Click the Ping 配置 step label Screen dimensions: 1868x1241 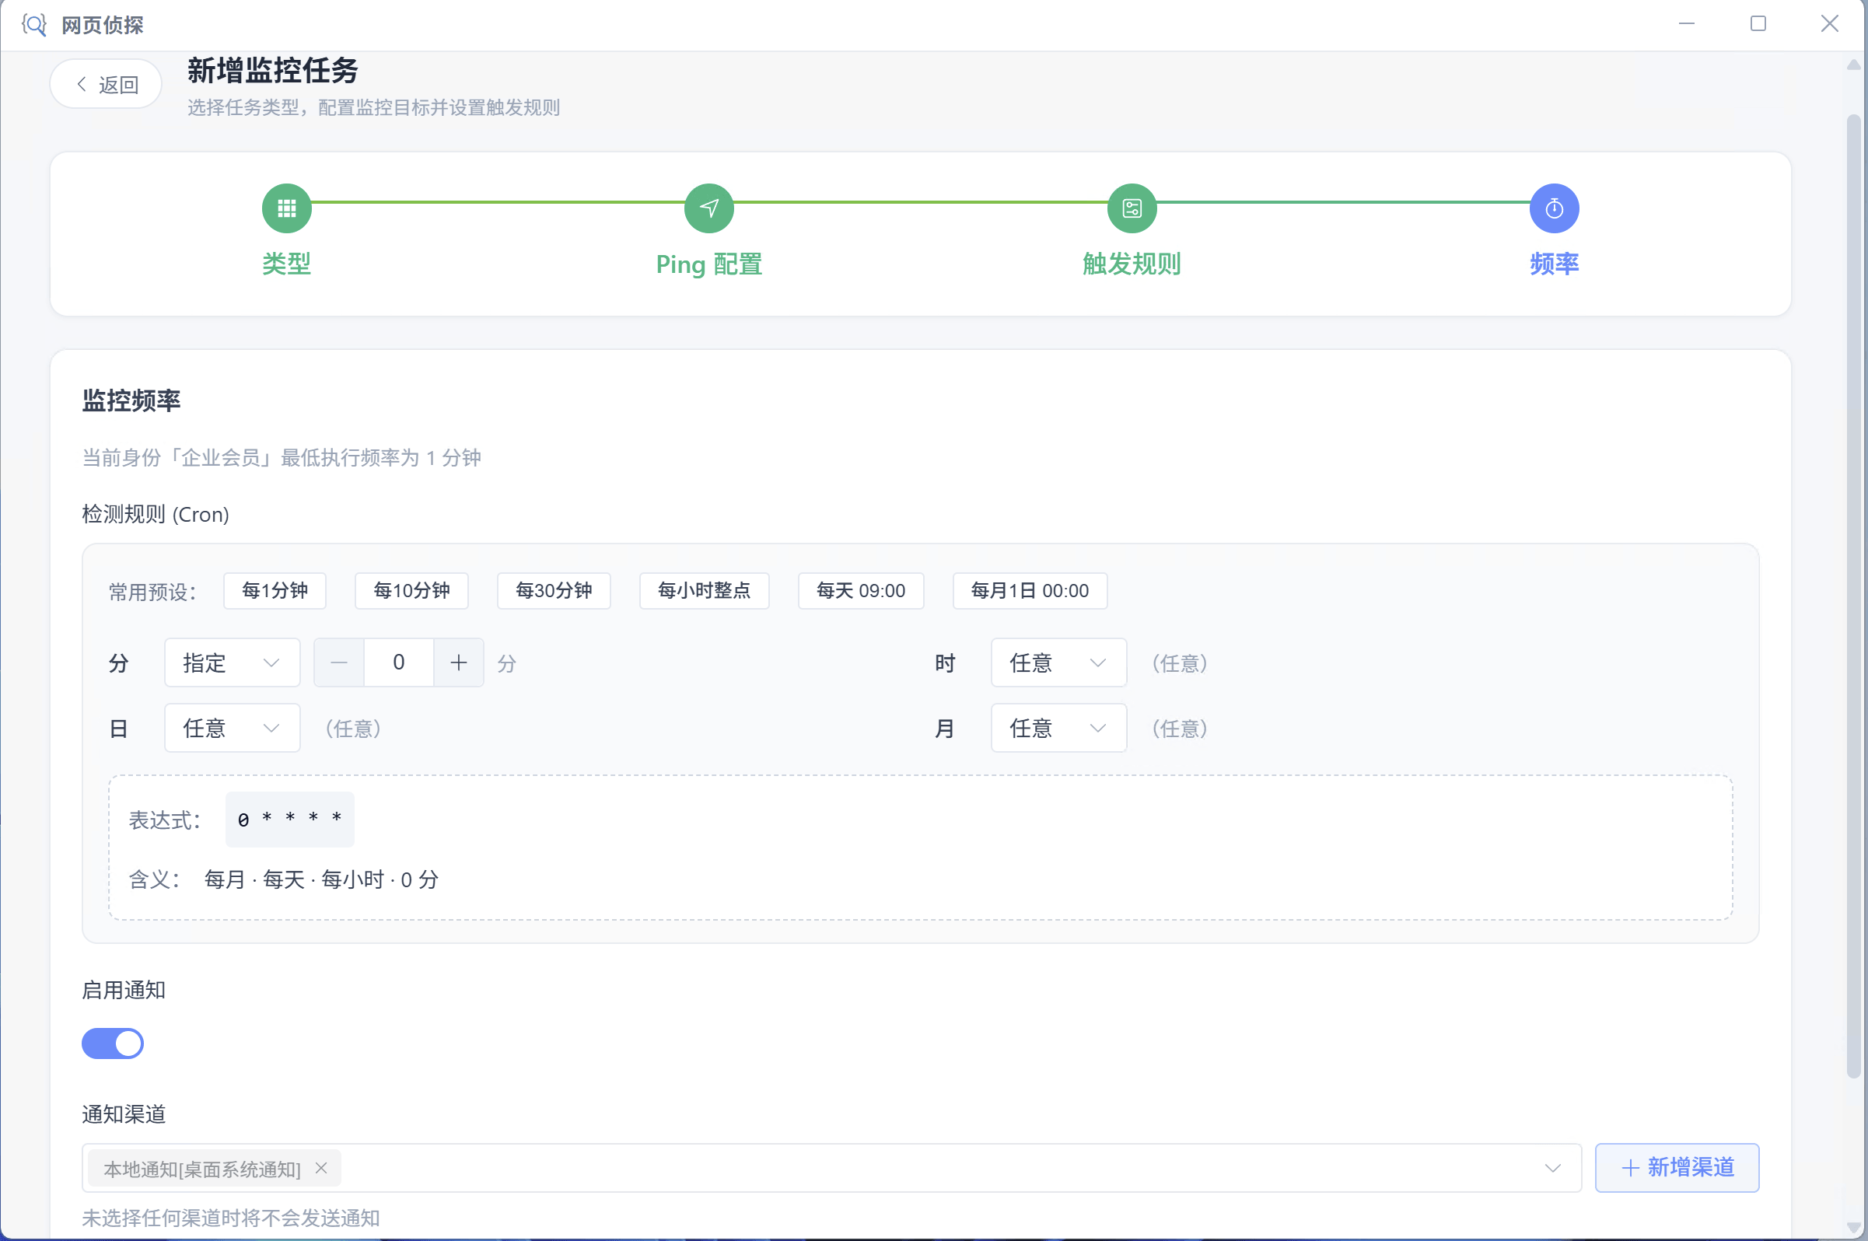709,264
